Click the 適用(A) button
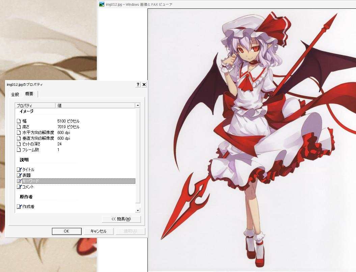 point(130,231)
